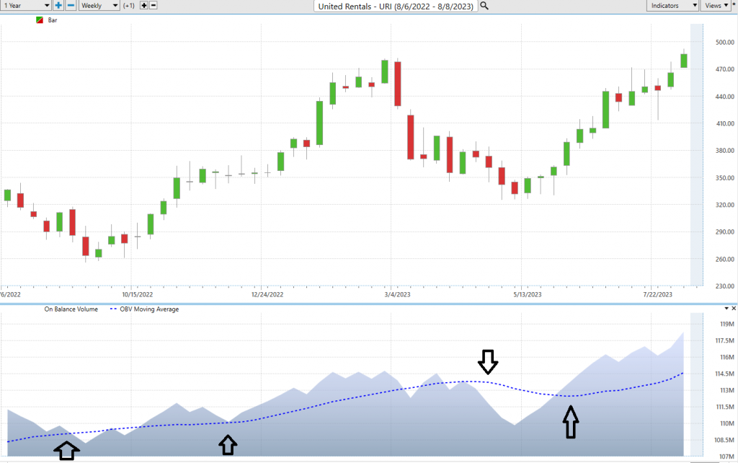Open the Weekly interval dropdown
The width and height of the screenshot is (738, 463).
99,6
